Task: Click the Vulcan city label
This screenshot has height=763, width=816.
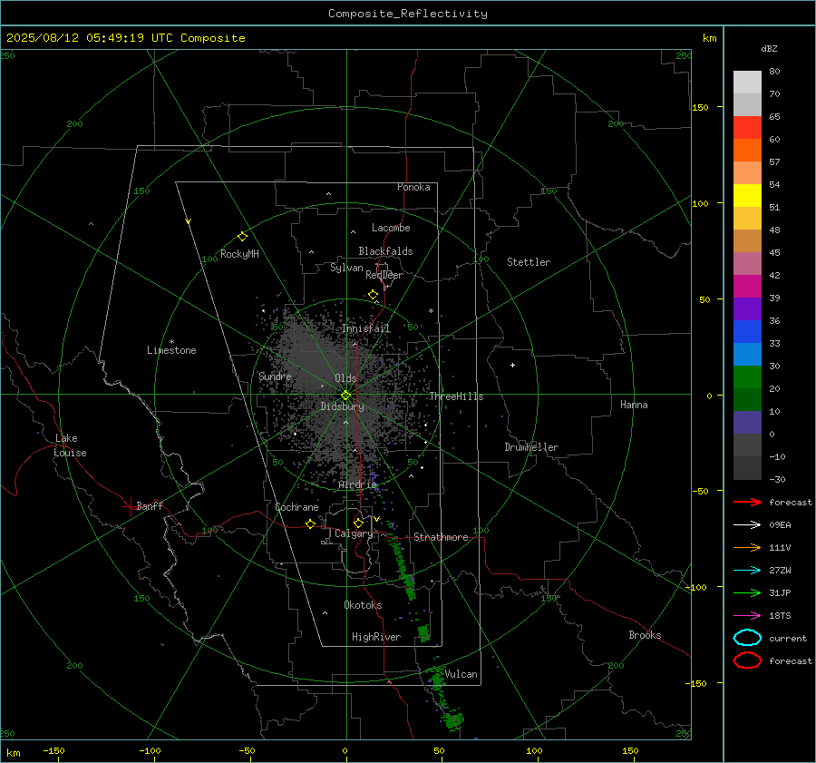Action: 461,674
